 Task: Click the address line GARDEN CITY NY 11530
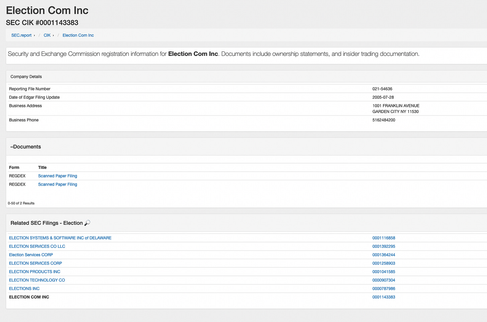[x=395, y=112]
